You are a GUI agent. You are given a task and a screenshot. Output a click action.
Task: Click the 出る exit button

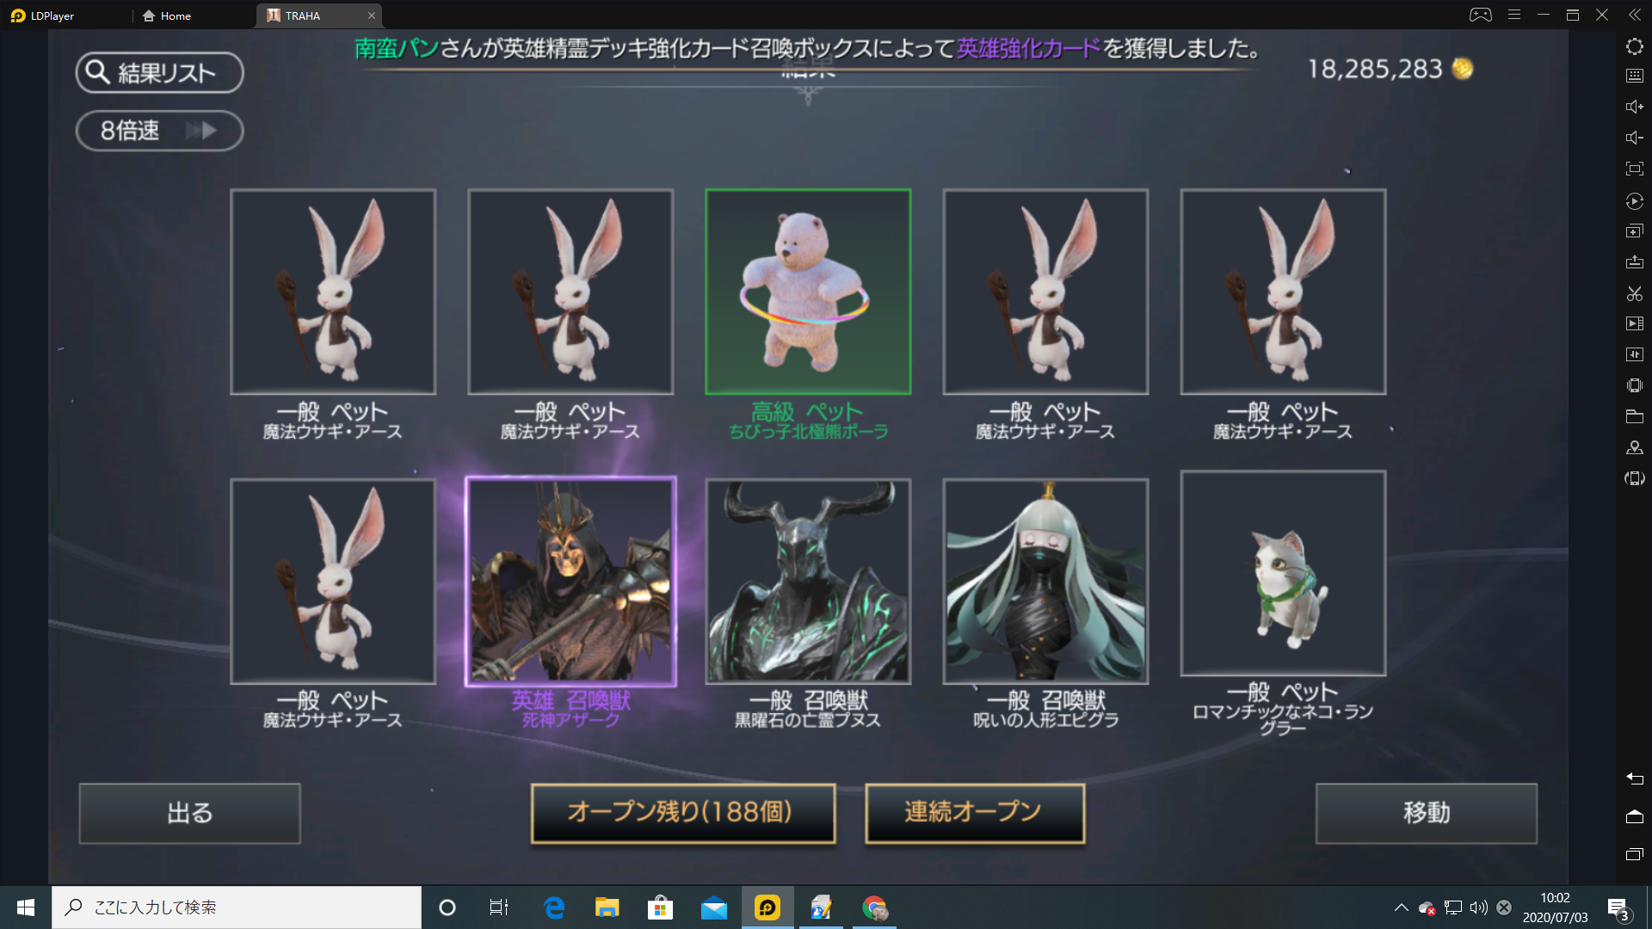[x=189, y=813]
